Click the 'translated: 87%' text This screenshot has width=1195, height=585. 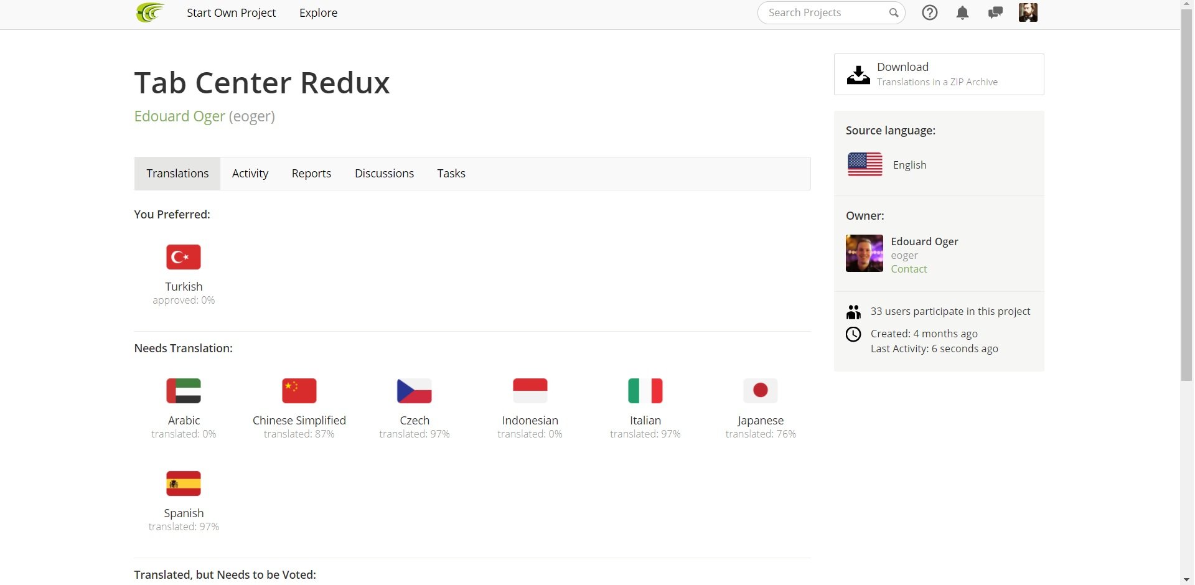point(299,434)
